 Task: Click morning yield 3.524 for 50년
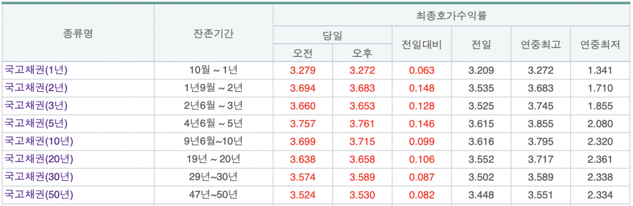coord(303,195)
